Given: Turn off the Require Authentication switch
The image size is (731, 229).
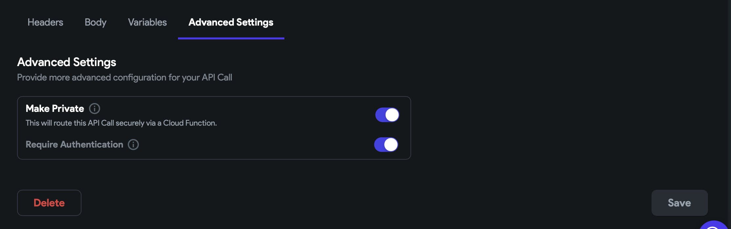Looking at the screenshot, I should click(386, 145).
